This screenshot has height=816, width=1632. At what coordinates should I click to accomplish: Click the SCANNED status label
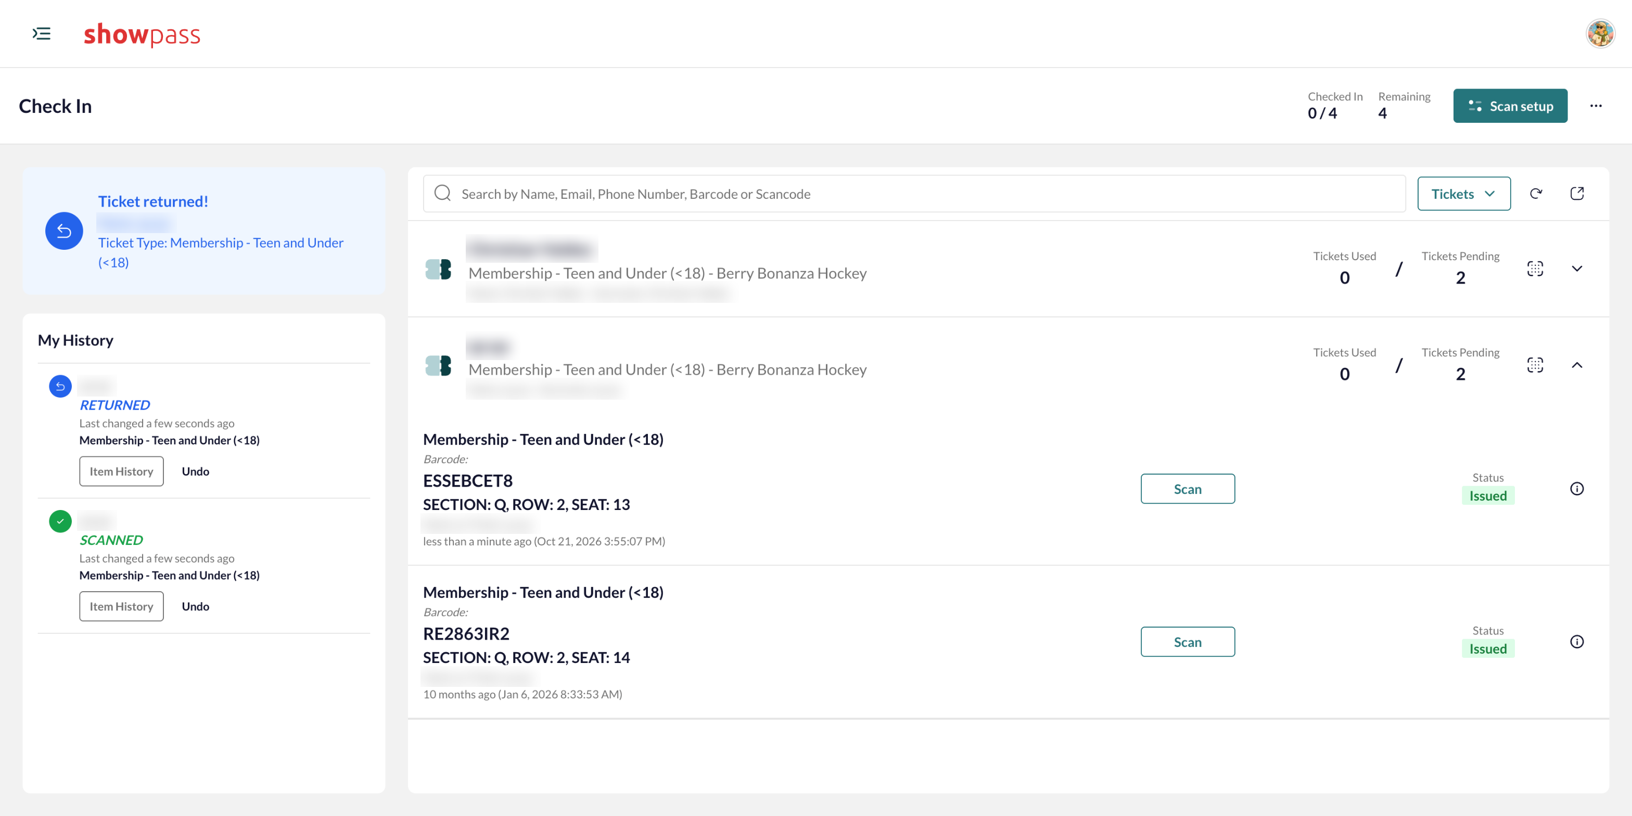[111, 540]
